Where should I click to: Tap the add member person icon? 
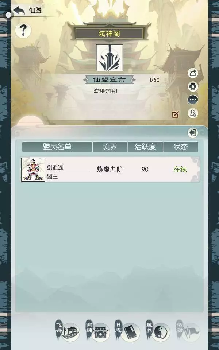click(193, 113)
